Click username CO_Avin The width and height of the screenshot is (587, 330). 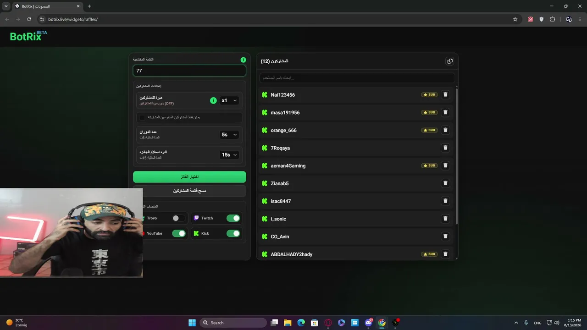coord(280,236)
